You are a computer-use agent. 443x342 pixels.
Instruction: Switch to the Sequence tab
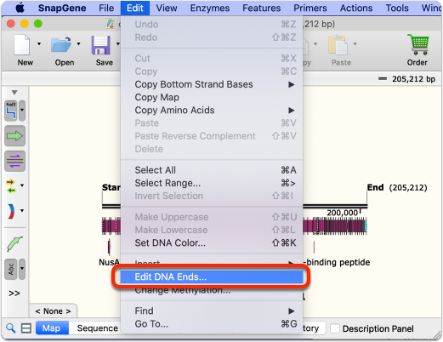(x=97, y=328)
